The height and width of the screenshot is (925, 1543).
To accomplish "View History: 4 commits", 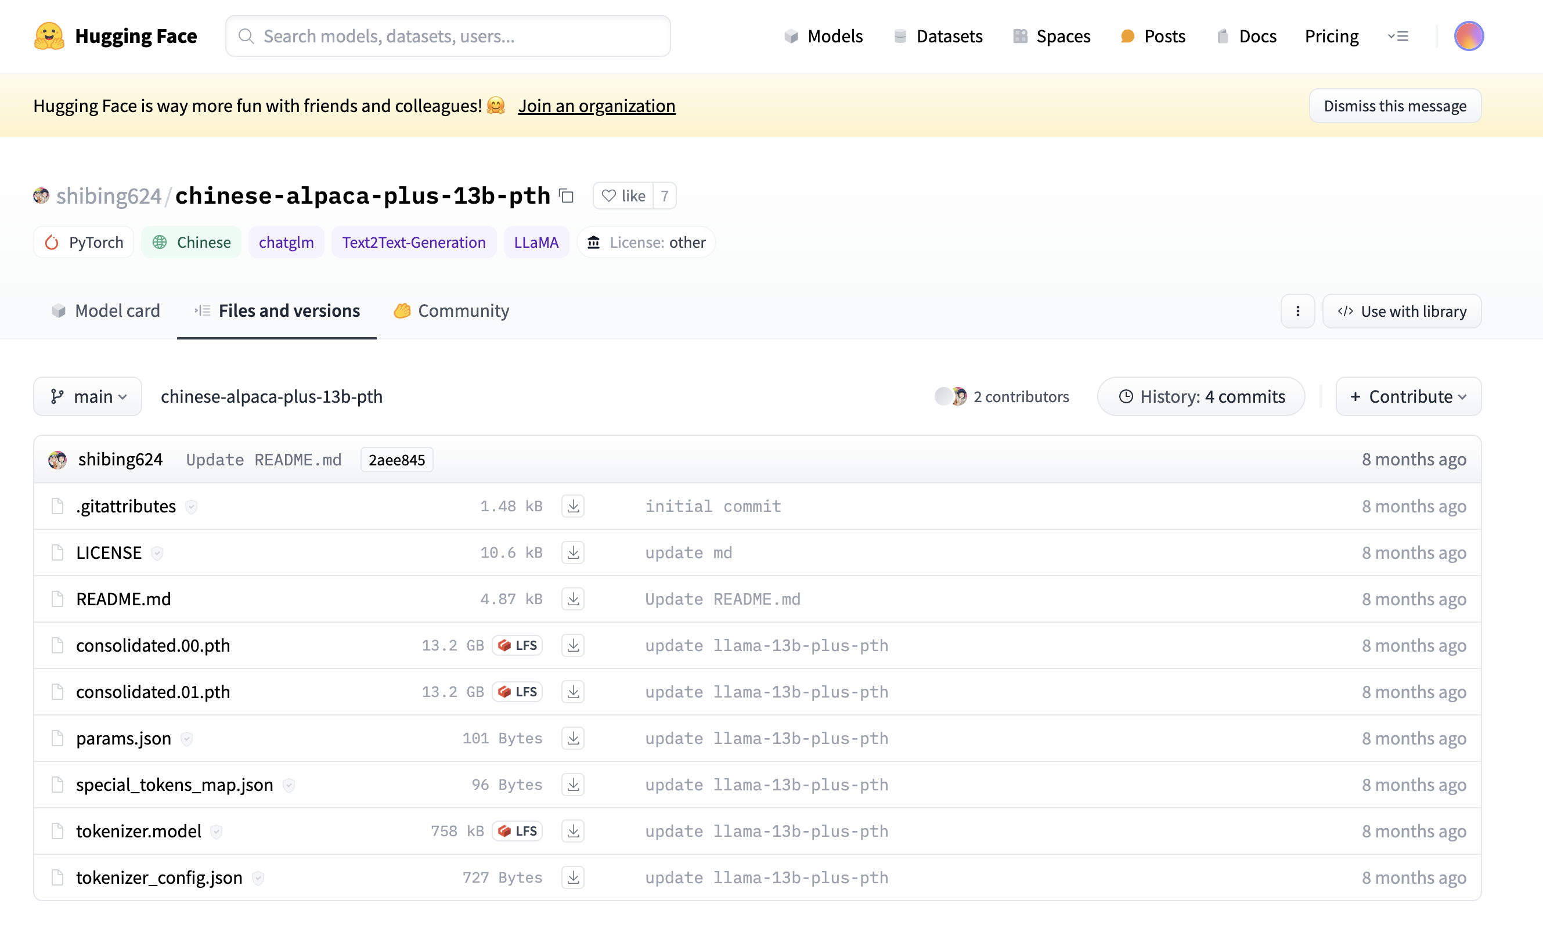I will tap(1201, 396).
